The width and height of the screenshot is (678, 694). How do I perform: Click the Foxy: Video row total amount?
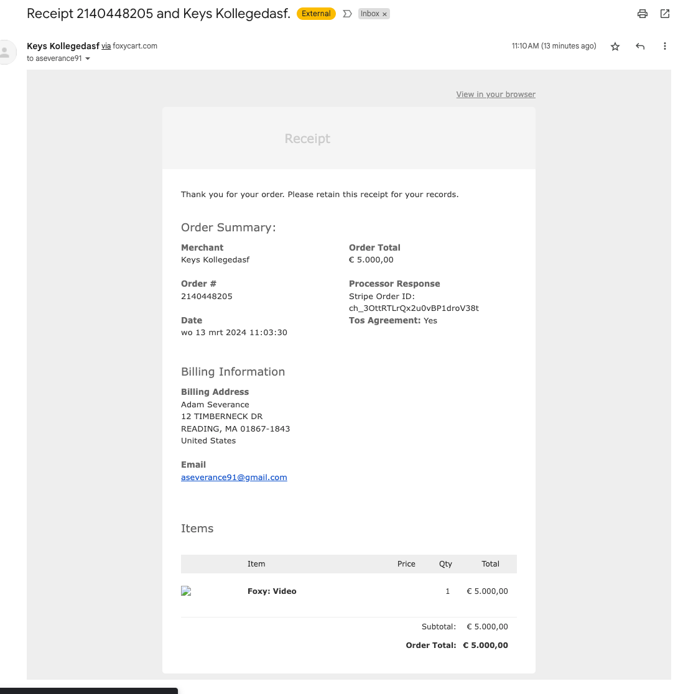(487, 591)
